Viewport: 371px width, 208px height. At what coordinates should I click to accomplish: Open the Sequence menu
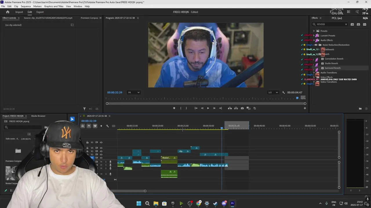point(26,6)
